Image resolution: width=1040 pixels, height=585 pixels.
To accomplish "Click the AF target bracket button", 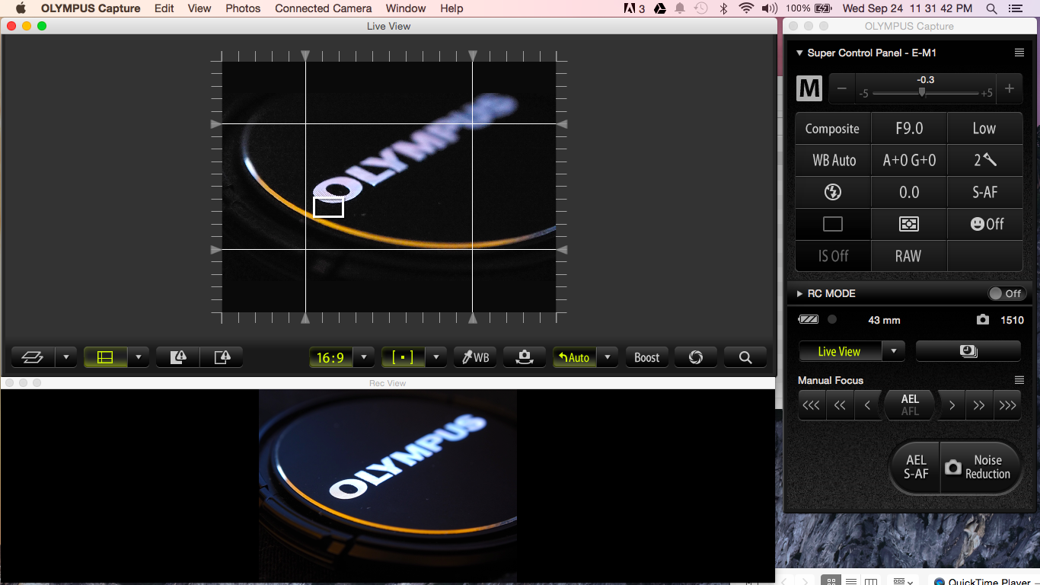I will coord(403,357).
